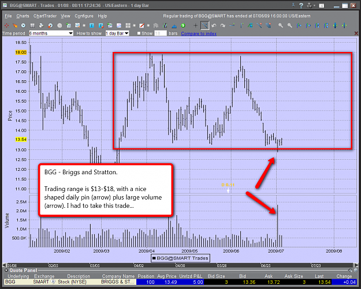Print the chart using printer icon
This screenshot has height=289, width=361.
[x=41, y=25]
